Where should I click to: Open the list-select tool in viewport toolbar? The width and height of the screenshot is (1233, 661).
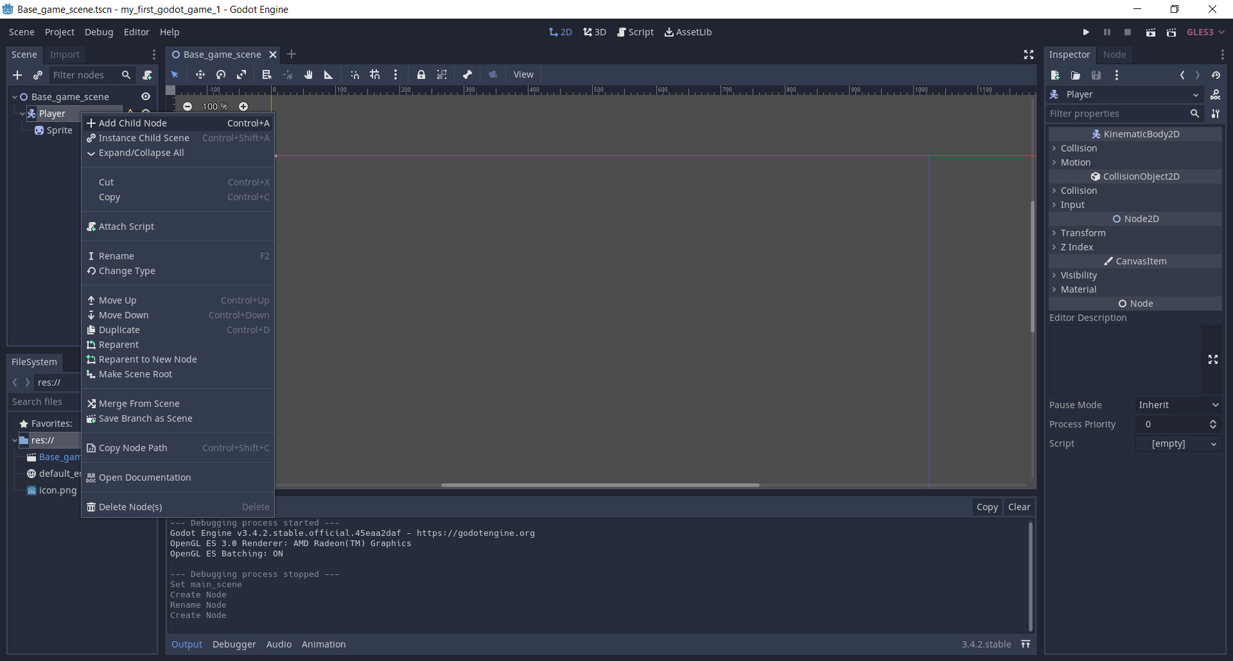tap(267, 74)
